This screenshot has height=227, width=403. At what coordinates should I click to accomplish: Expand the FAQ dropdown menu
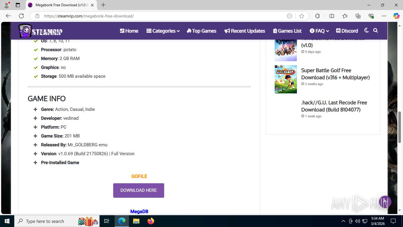point(319,31)
